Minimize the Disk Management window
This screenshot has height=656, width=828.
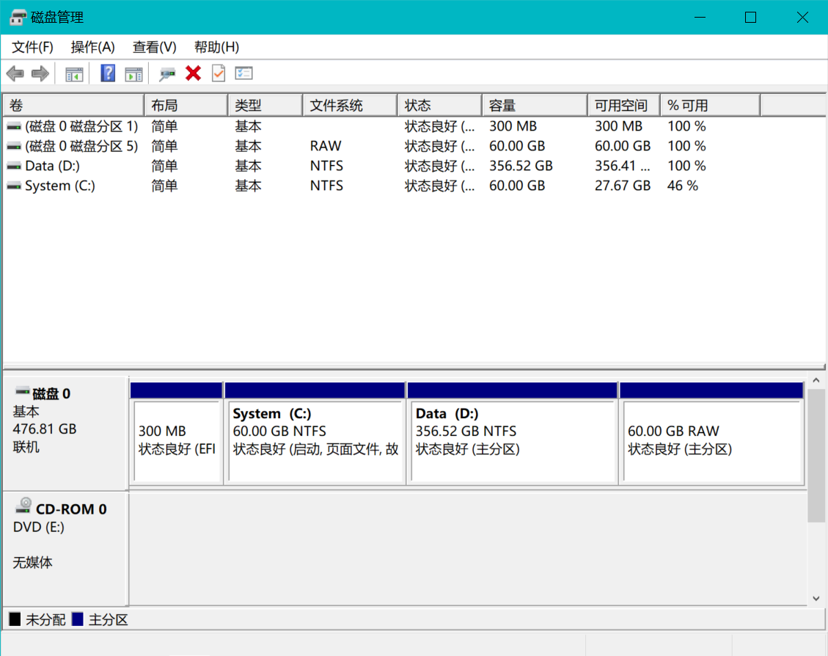[700, 18]
